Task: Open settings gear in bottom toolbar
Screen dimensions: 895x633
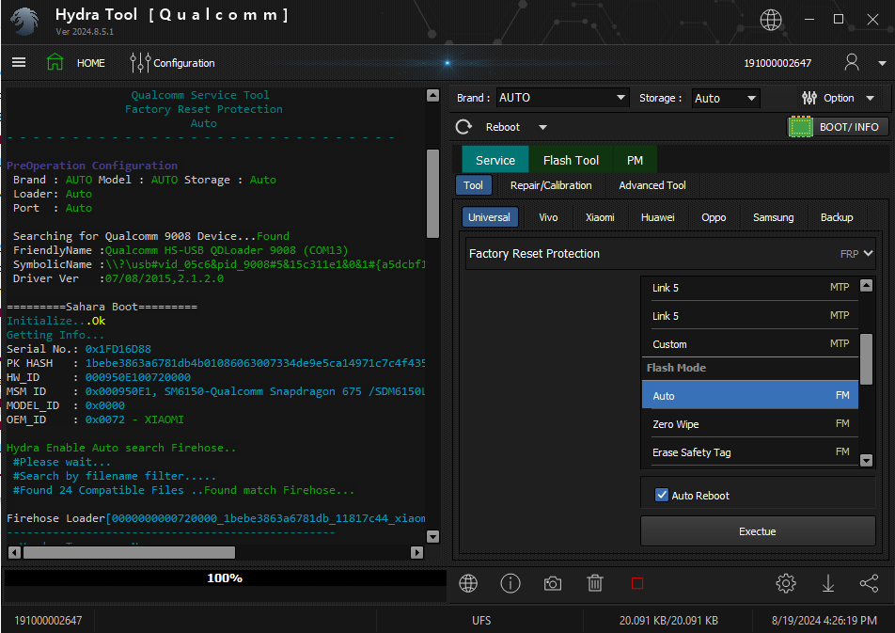Action: [x=786, y=583]
